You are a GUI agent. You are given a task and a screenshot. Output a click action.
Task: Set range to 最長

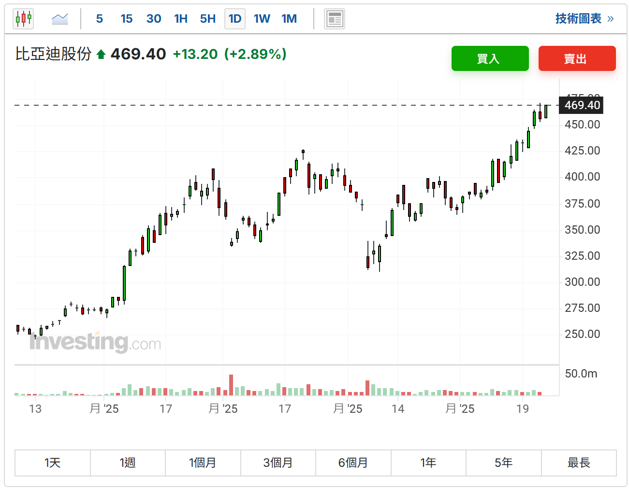coord(579,463)
